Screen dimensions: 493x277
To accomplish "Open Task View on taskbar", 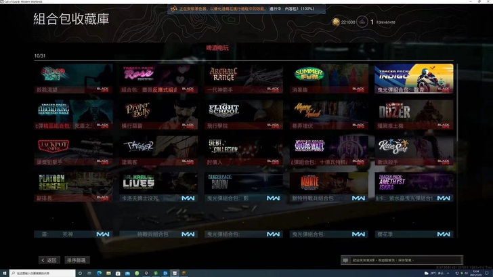I will (89, 273).
